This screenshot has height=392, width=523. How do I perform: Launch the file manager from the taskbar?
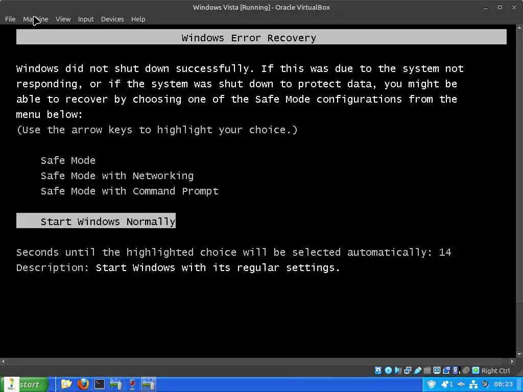tap(66, 384)
